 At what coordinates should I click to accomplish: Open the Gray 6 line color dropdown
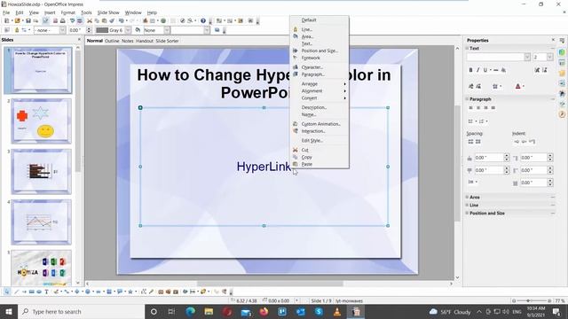128,30
